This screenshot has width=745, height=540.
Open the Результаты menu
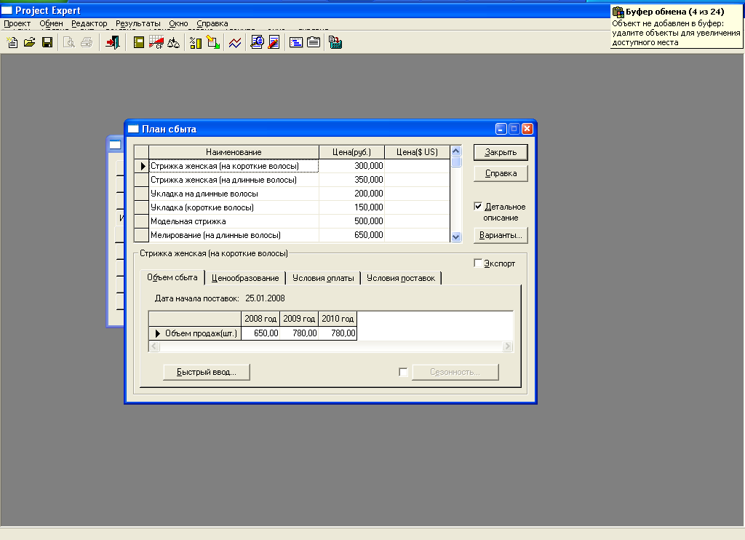(x=138, y=23)
